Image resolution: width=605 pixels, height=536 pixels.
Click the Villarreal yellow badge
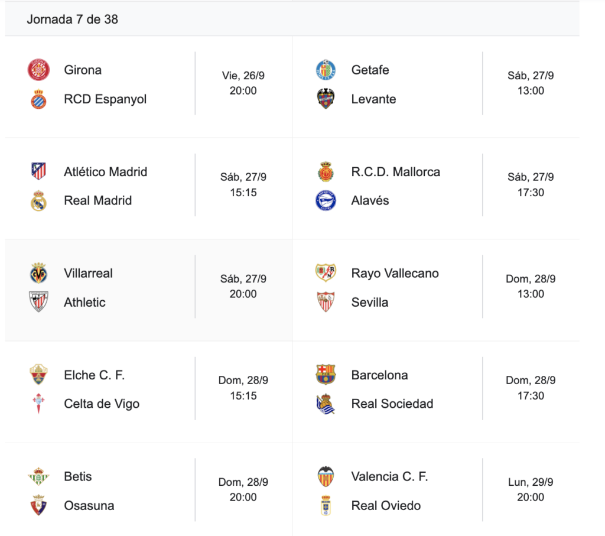click(38, 273)
